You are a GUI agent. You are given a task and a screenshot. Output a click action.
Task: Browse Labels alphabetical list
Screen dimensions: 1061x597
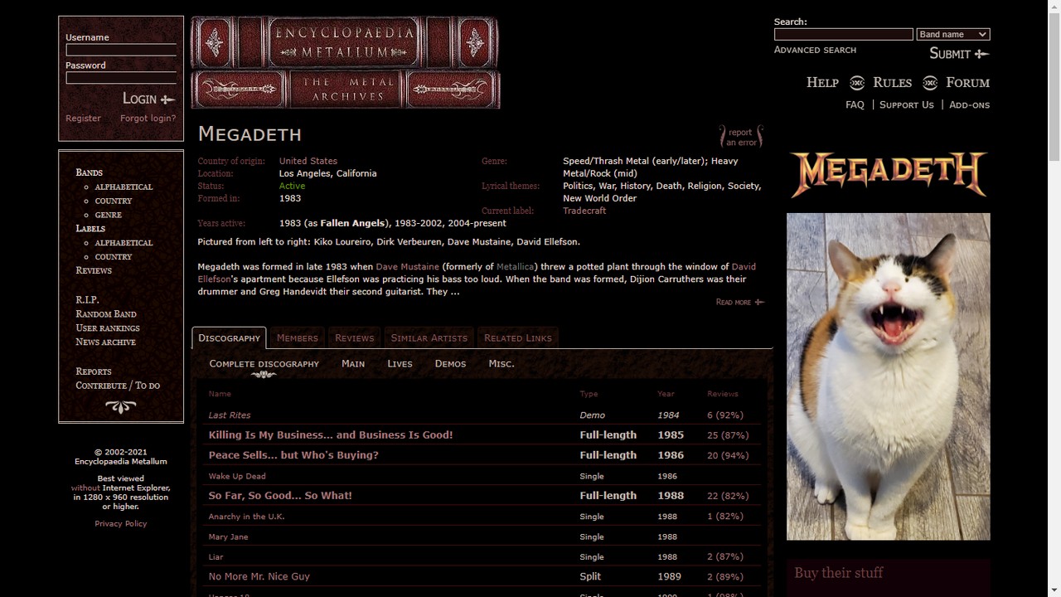point(124,243)
